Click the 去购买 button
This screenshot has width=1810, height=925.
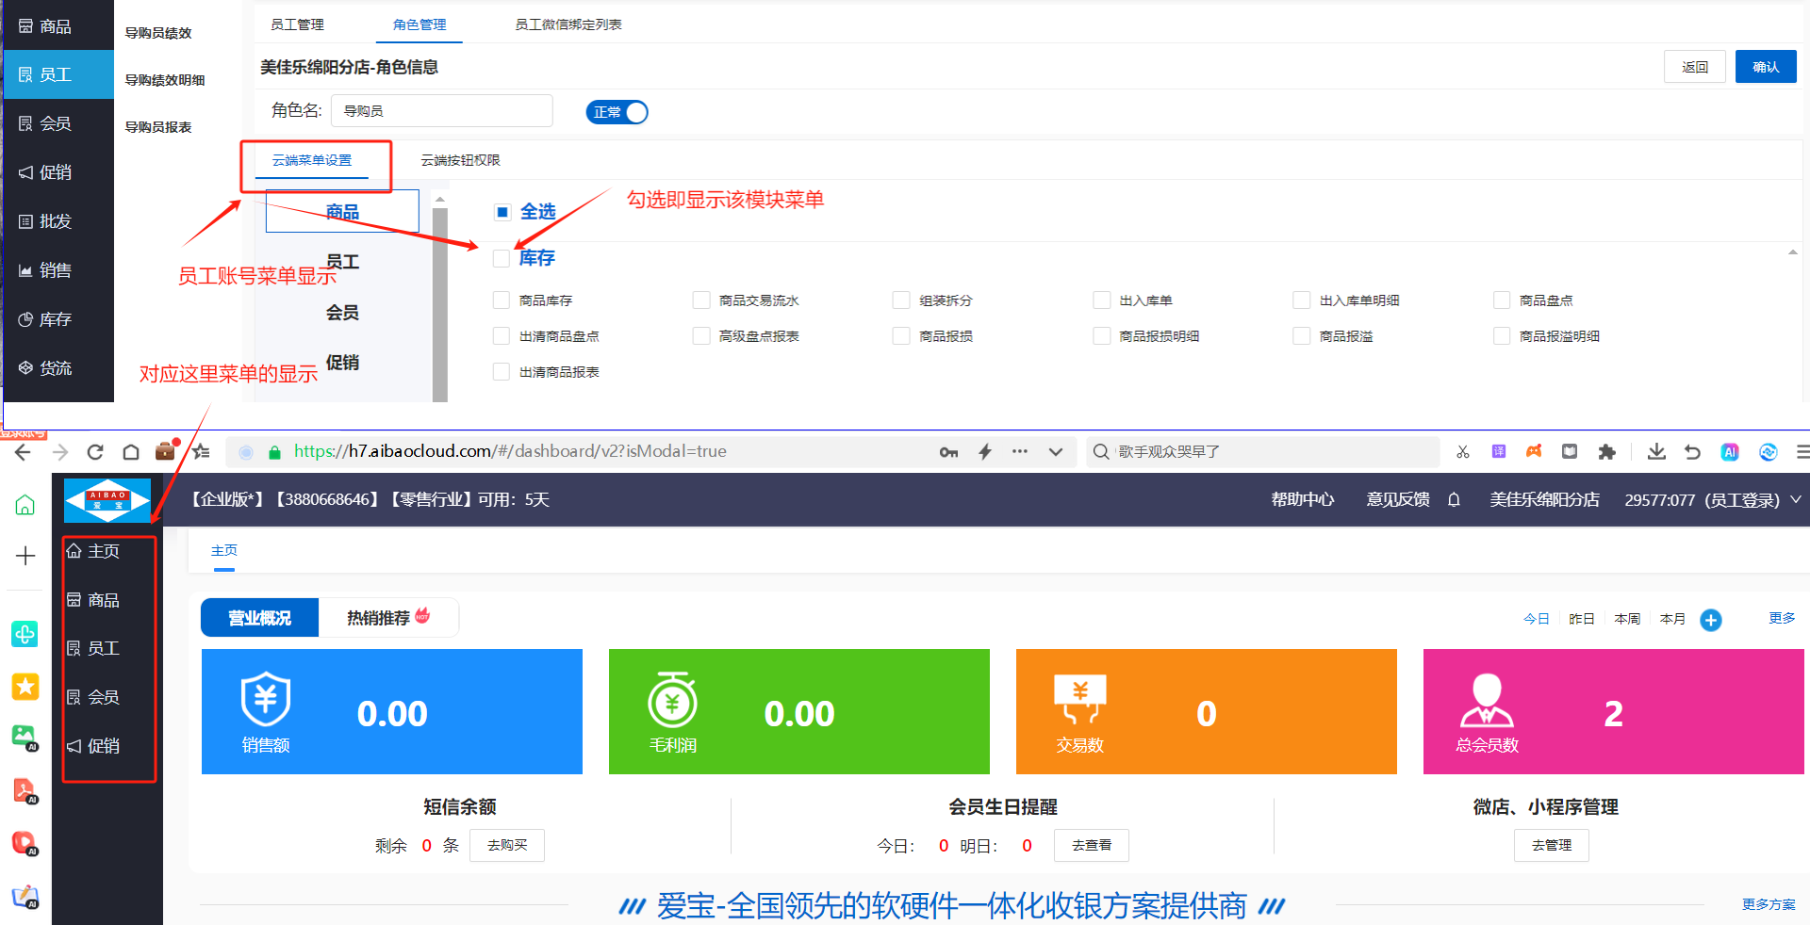(x=507, y=846)
